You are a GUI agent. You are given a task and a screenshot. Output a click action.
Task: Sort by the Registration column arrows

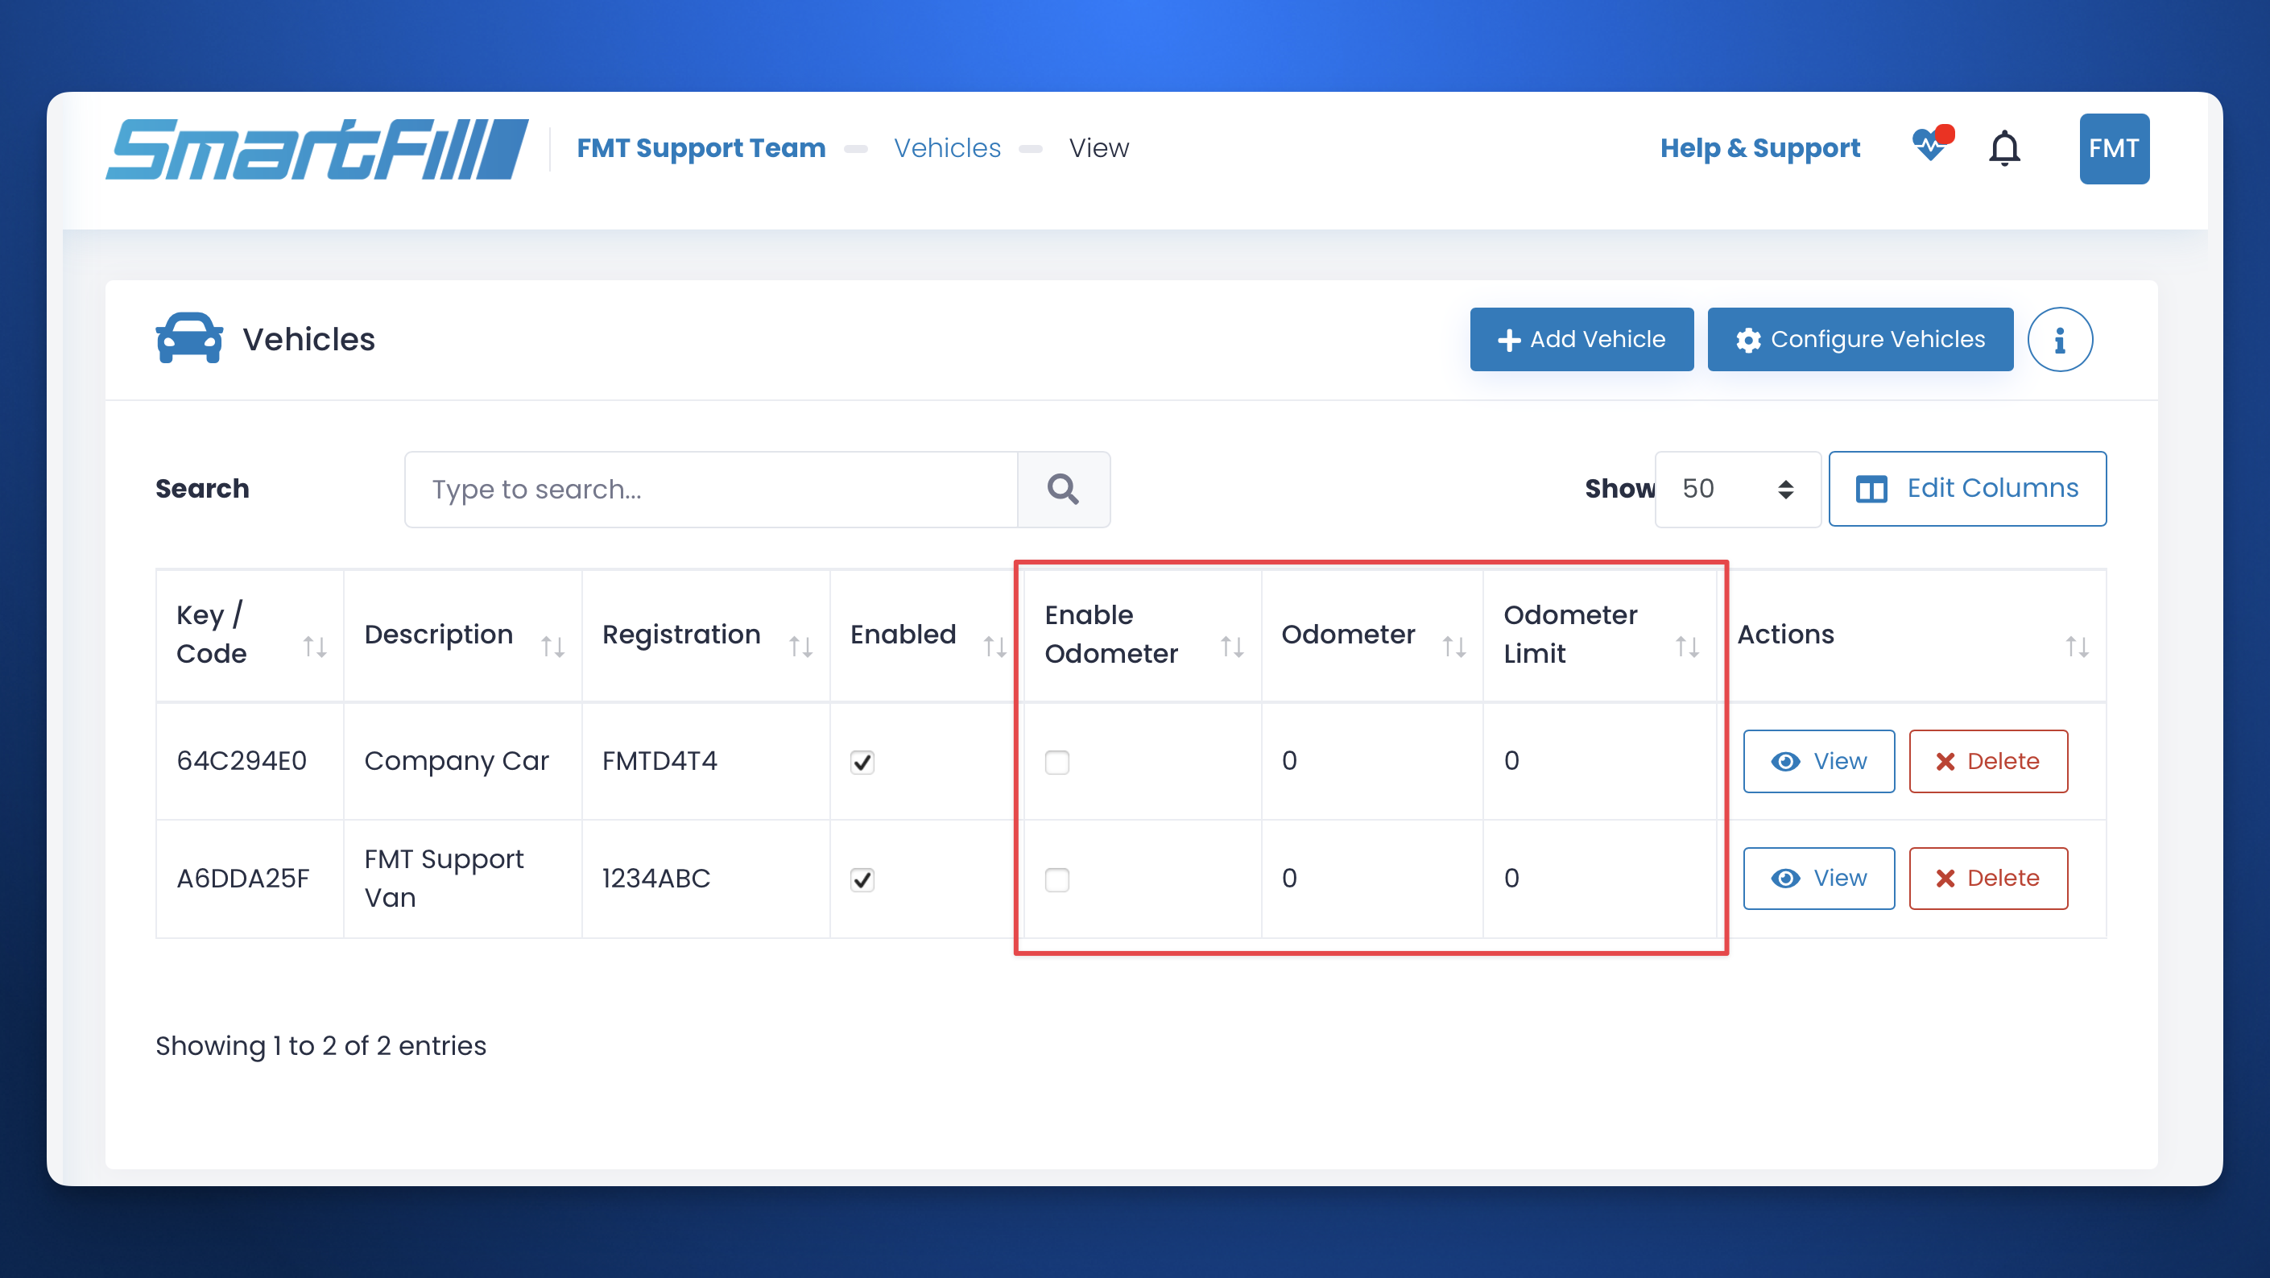[800, 646]
